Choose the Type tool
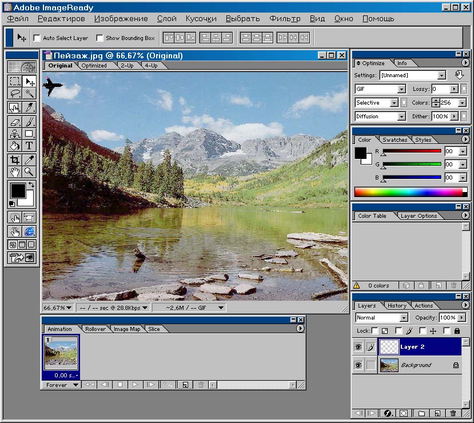 tap(29, 146)
